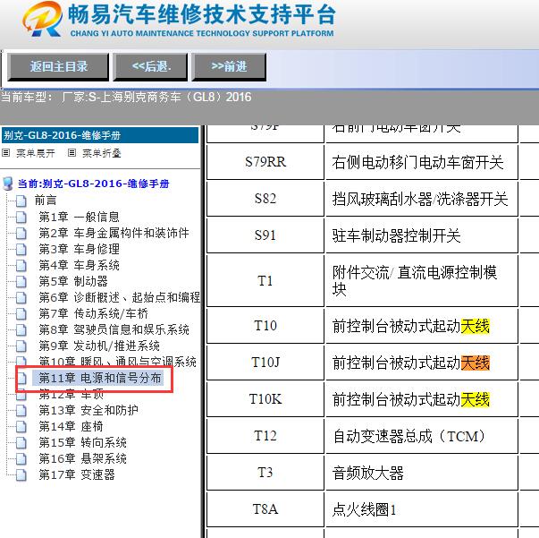Screen dimensions: 539x538
Task: Open 第4章 车身系统
Action: pyautogui.click(x=79, y=265)
